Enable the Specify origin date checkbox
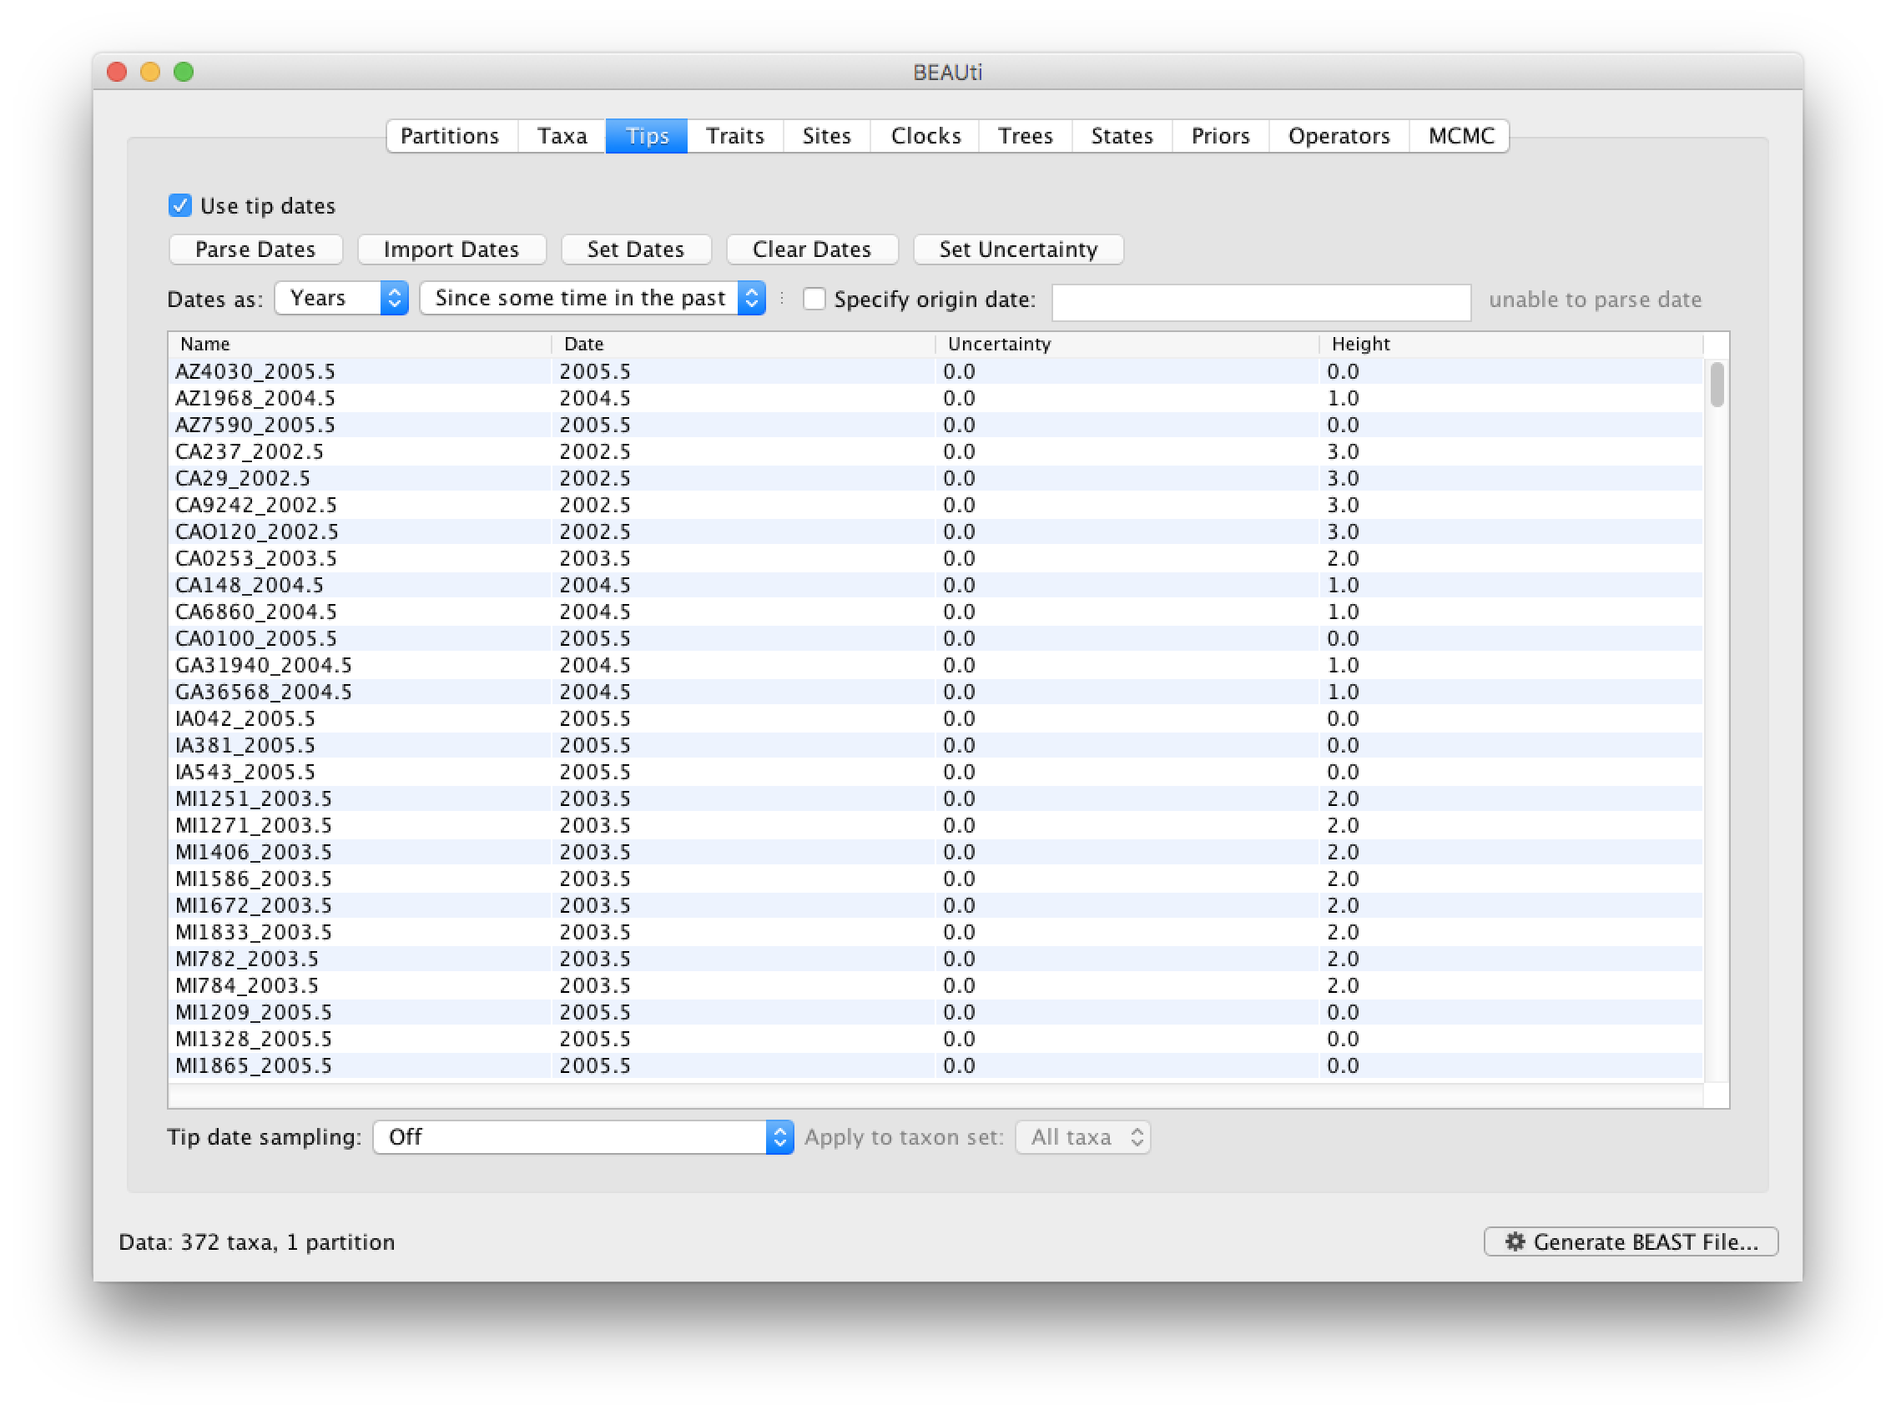Image resolution: width=1896 pixels, height=1415 pixels. pyautogui.click(x=814, y=299)
